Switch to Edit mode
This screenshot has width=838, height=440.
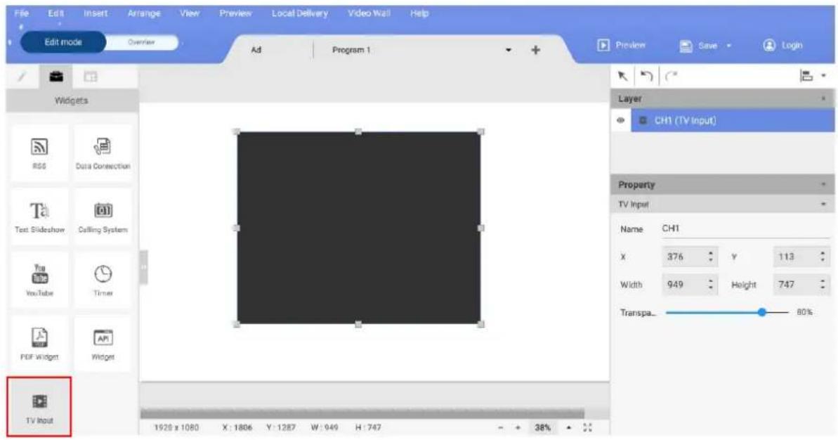(x=63, y=42)
